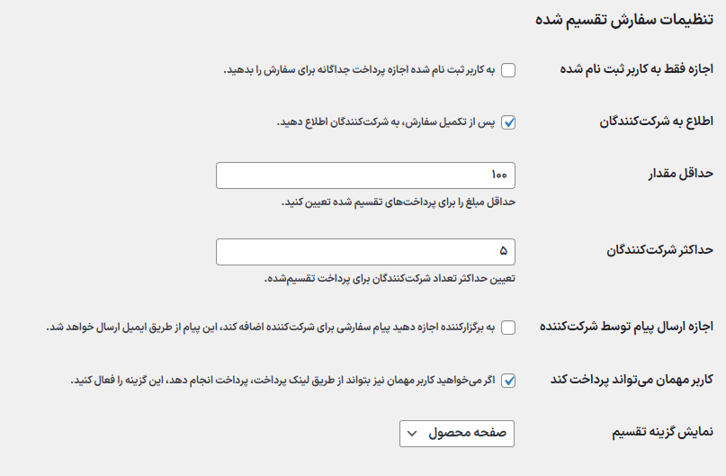Uncheck the 'اطلاع به شرکت‌کنندگان' checkbox
The height and width of the screenshot is (476, 726).
[508, 122]
